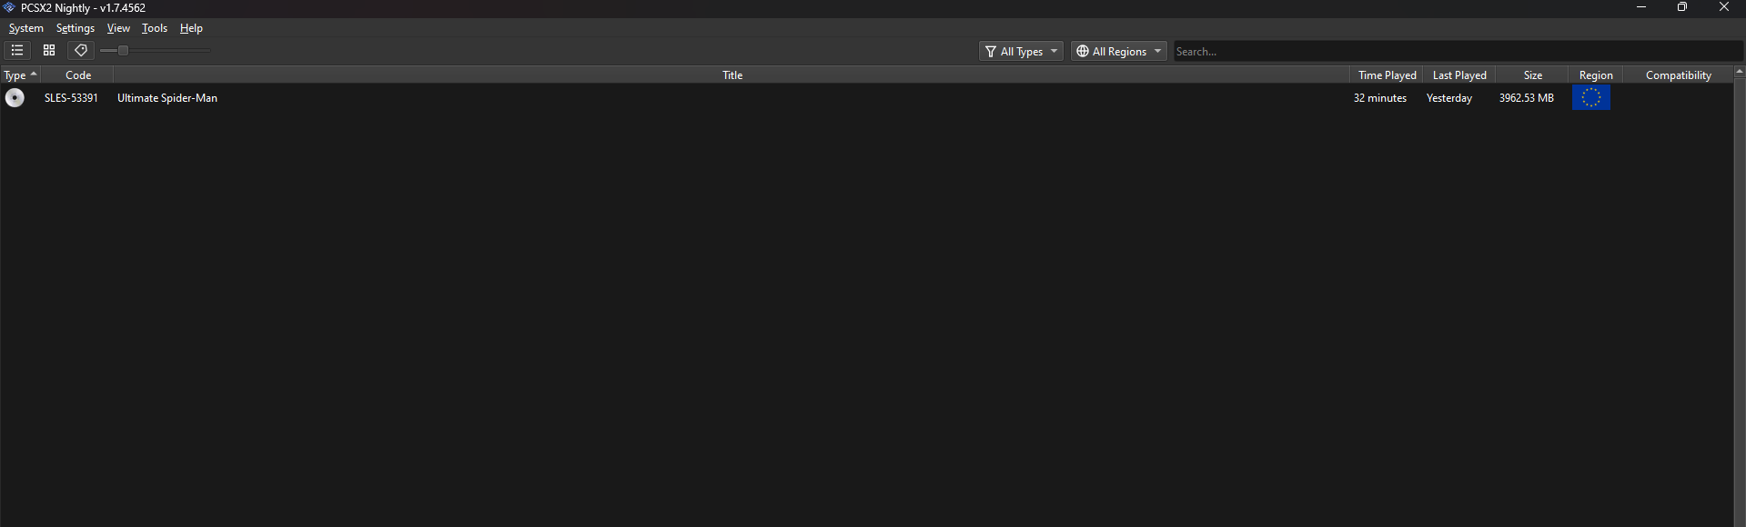1746x527 pixels.
Task: Switch to game list view
Action: click(x=17, y=51)
